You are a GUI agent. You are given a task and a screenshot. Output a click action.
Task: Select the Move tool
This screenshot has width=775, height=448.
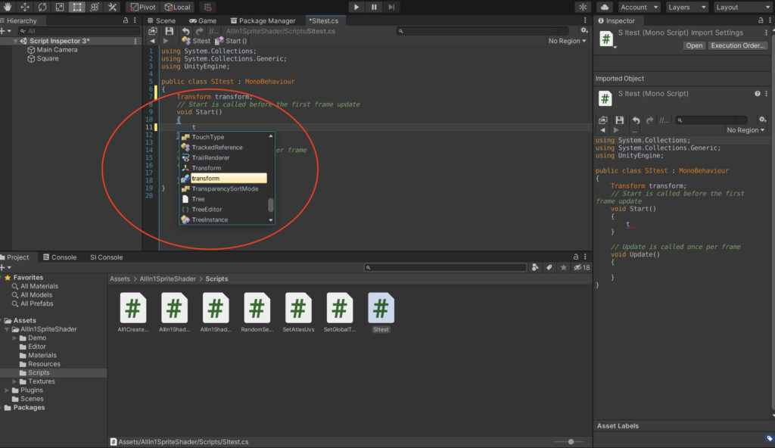coord(25,7)
